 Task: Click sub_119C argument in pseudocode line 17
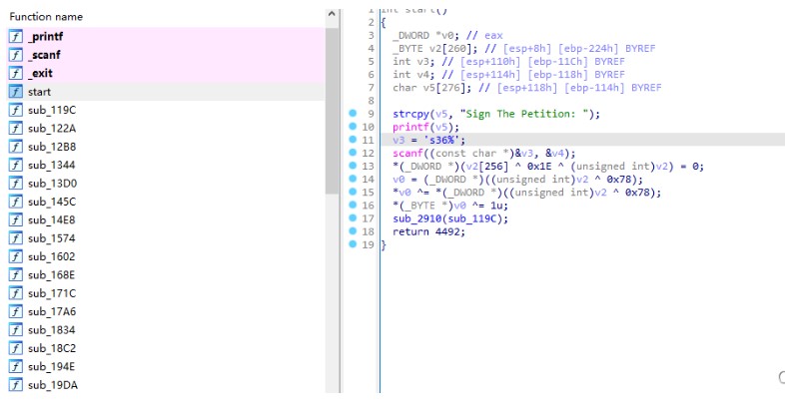point(474,218)
